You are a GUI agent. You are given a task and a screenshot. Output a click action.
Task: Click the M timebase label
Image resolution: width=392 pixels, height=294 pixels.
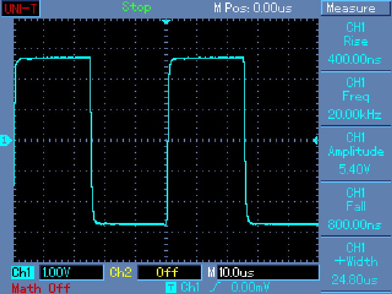tap(211, 272)
